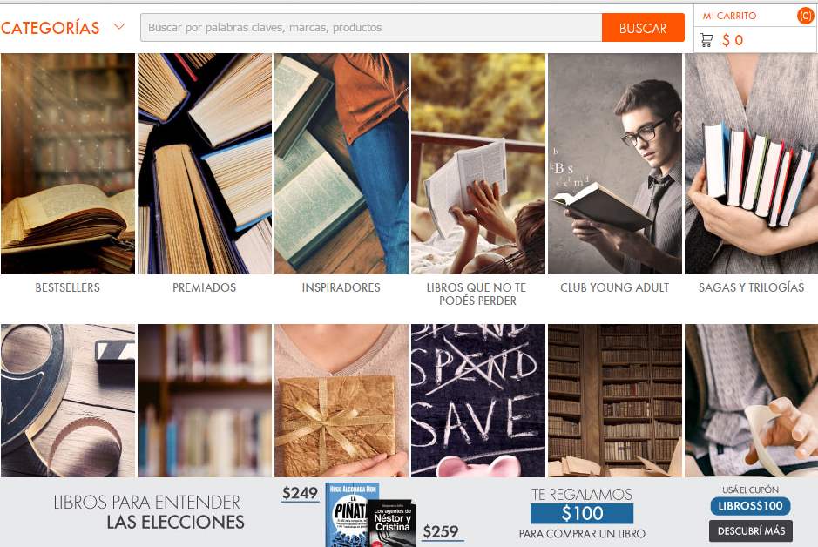The image size is (818, 547).
Task: Click the cart item count badge
Action: point(806,16)
